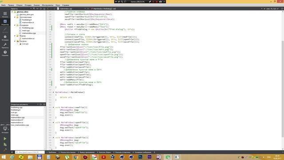Screen dimensions: 284x160
Task: Open the Окно menu
Action: pyautogui.click(x=58, y=5)
